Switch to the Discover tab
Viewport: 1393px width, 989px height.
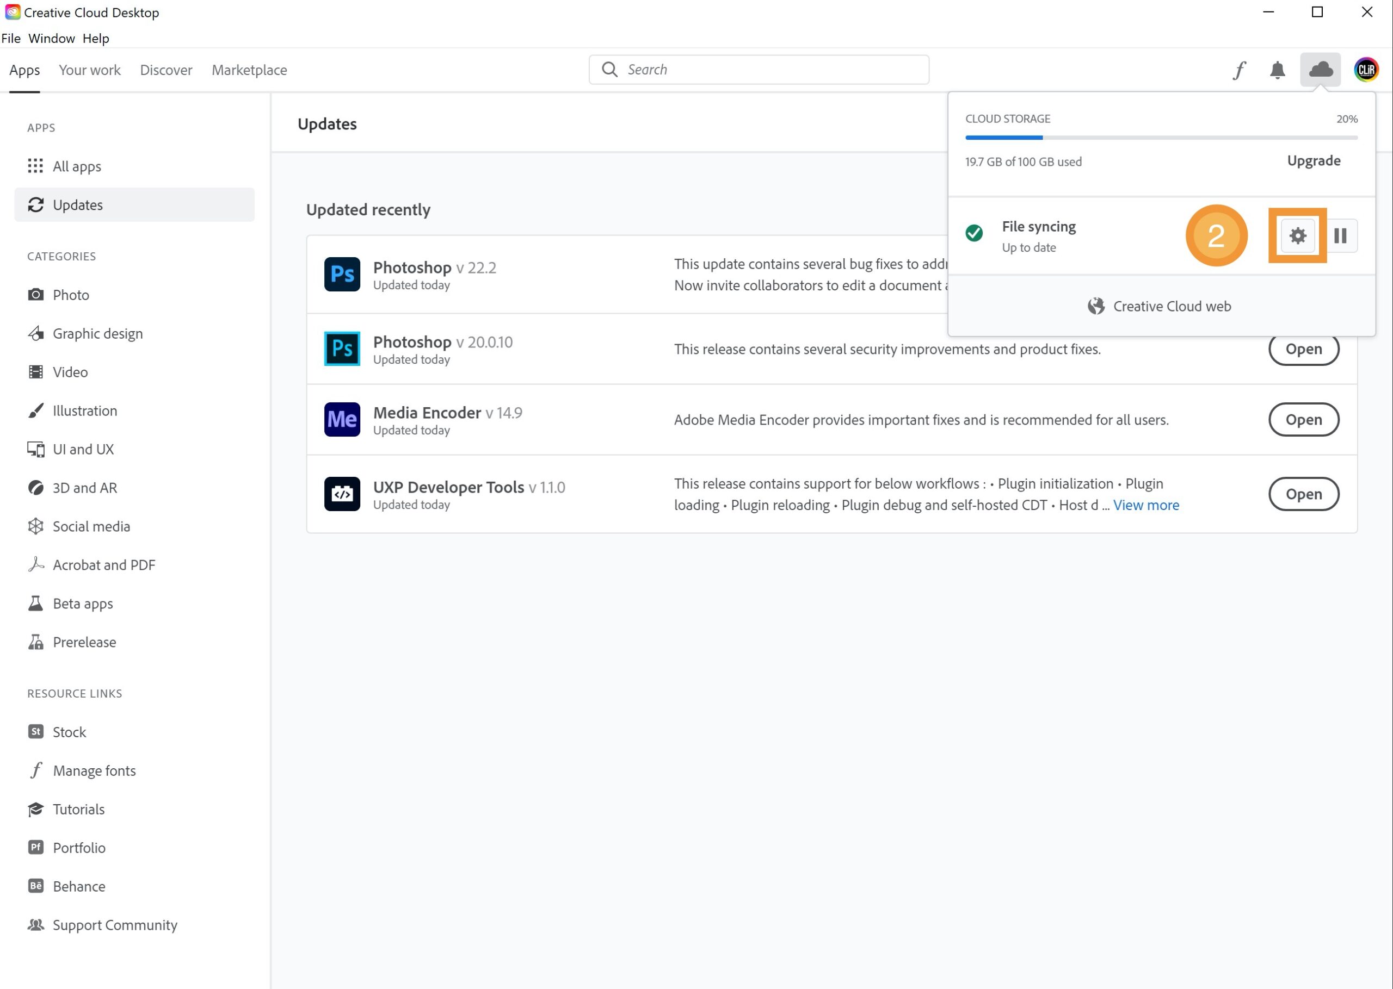166,70
